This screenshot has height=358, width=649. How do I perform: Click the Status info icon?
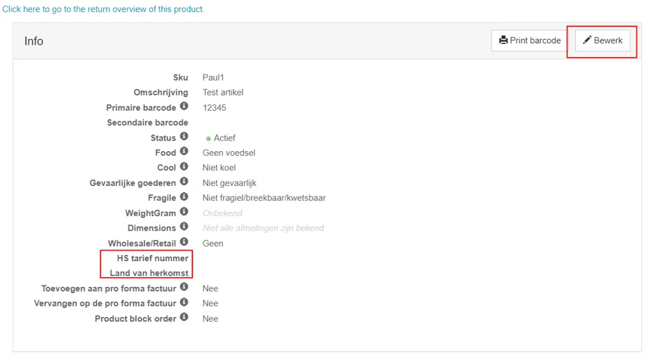pos(184,137)
